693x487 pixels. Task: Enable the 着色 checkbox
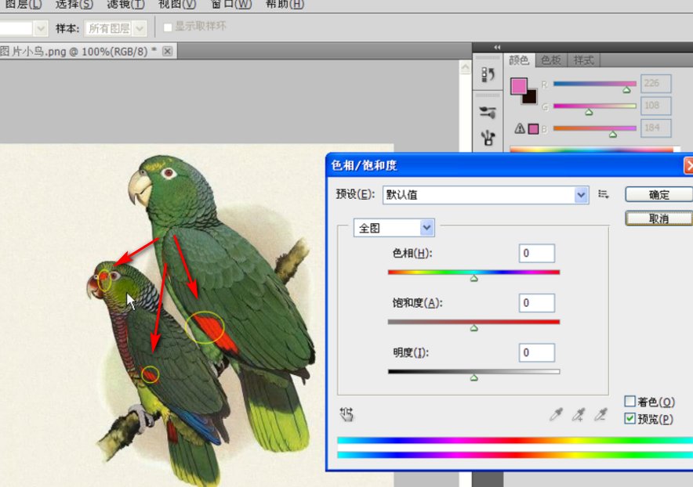click(x=630, y=402)
